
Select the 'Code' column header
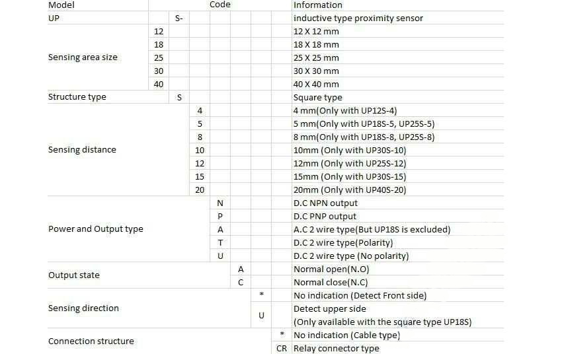click(x=220, y=5)
